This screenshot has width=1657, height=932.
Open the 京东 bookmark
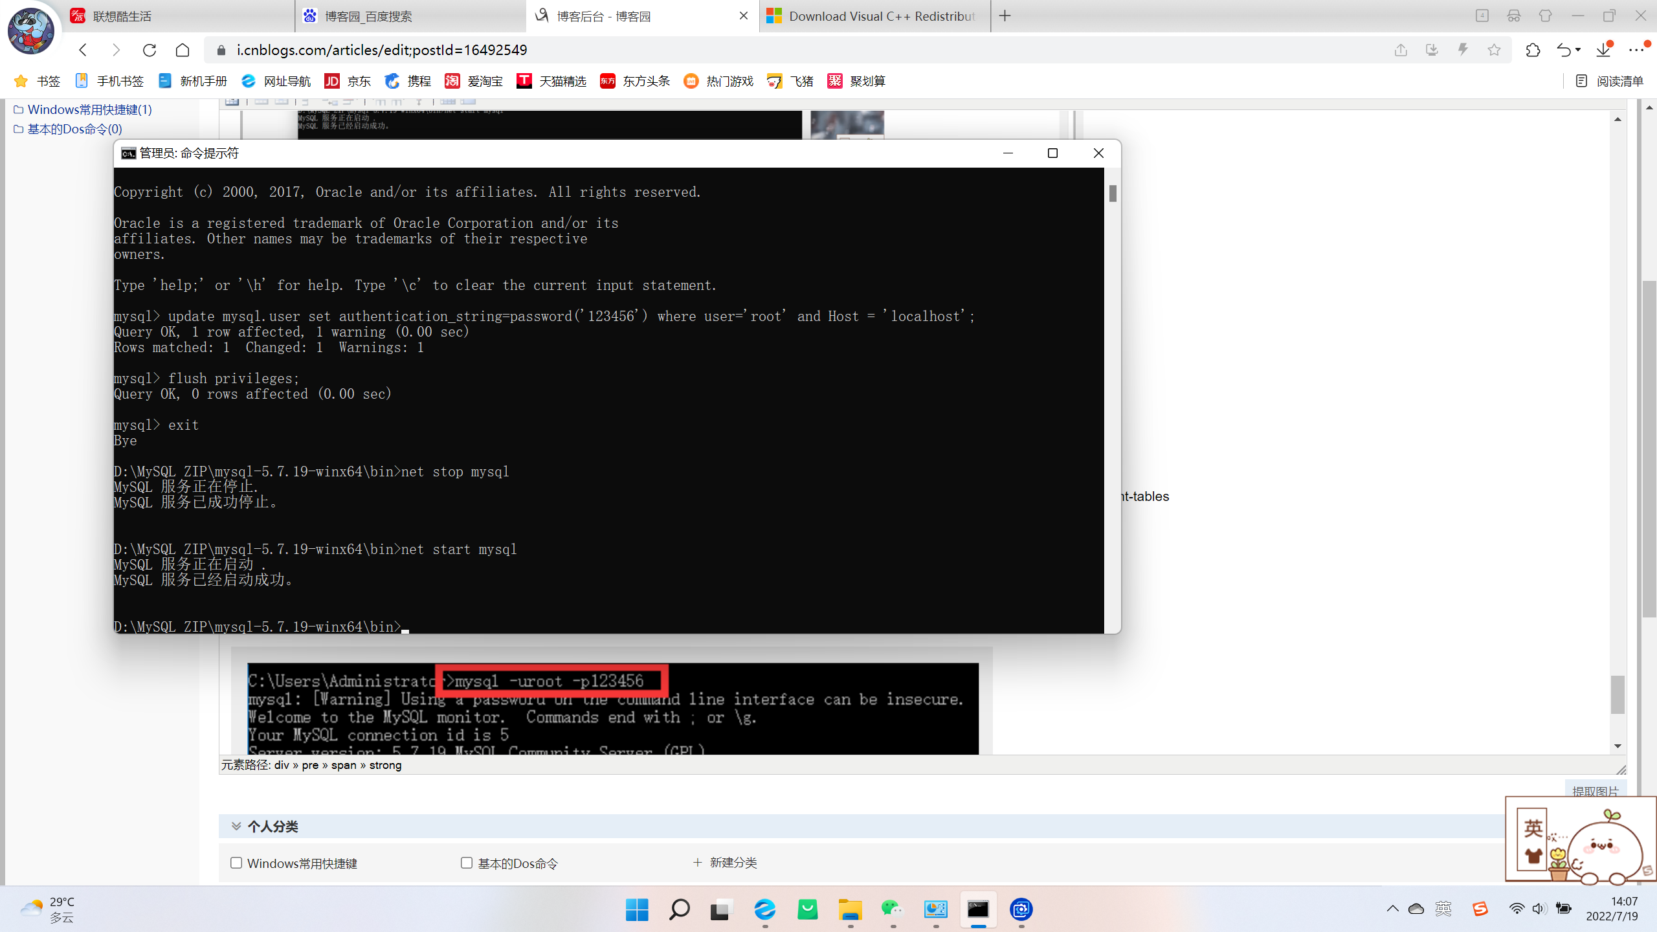348,81
